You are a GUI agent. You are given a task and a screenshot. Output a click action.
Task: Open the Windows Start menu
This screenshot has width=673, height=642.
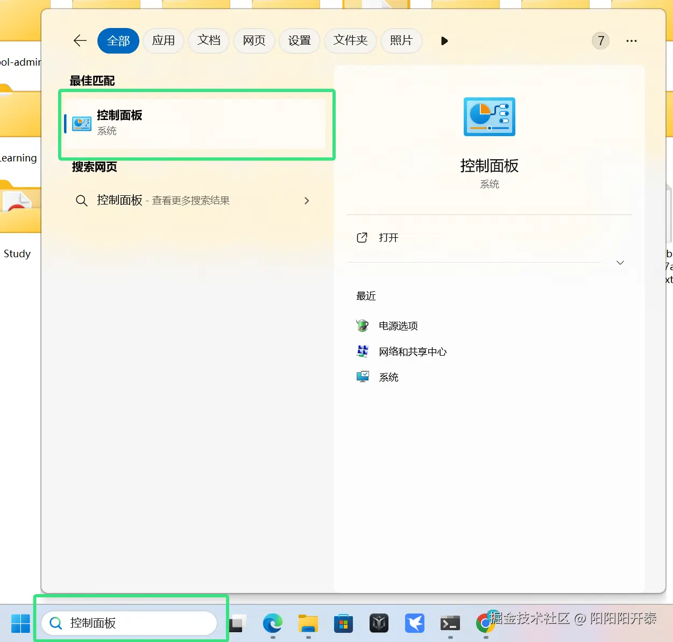pyautogui.click(x=20, y=624)
